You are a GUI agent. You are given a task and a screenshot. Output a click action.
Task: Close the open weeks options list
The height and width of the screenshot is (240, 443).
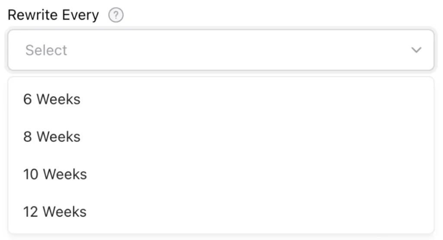pos(416,50)
